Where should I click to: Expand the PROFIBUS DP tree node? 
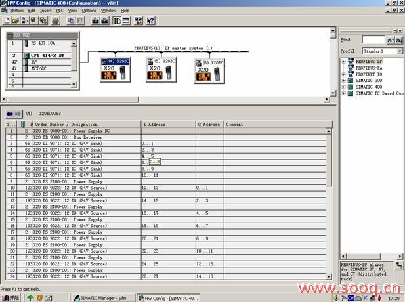[x=343, y=62]
